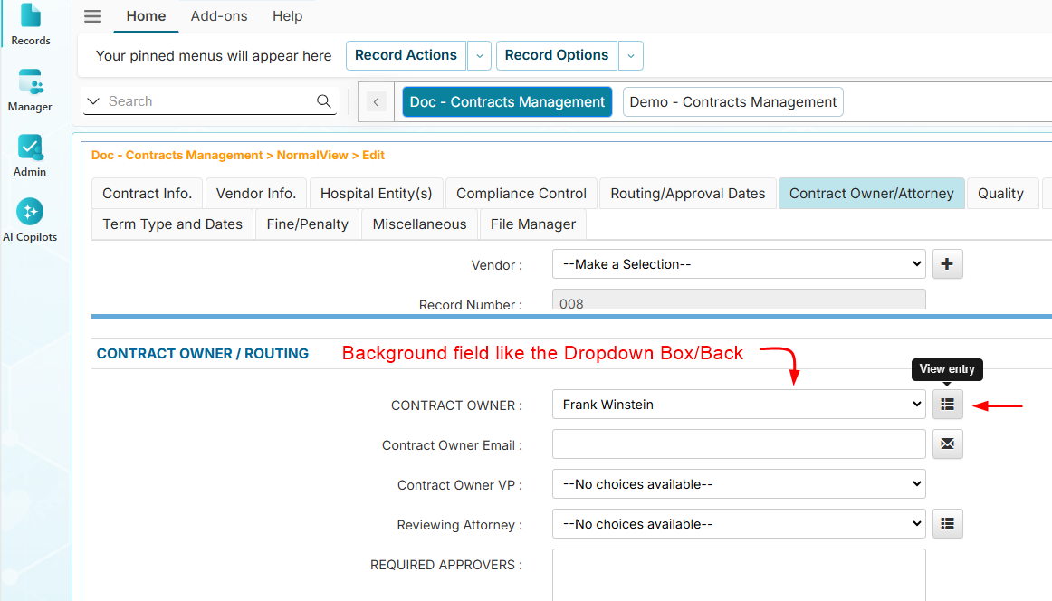Click the email icon next to Contract Owner Email
1052x601 pixels.
pyautogui.click(x=947, y=444)
